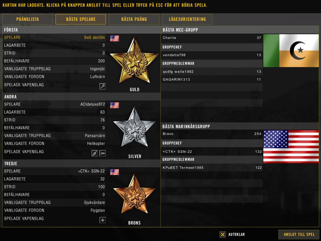Click the wrench weapon icon for SwE den0m
This screenshot has height=241, width=321.
coord(103,86)
